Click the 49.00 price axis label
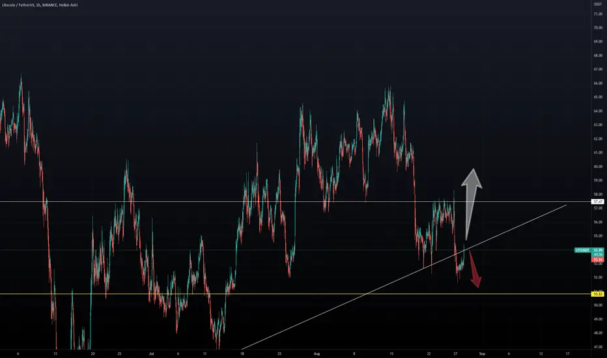This screenshot has height=358, width=607. coord(598,320)
